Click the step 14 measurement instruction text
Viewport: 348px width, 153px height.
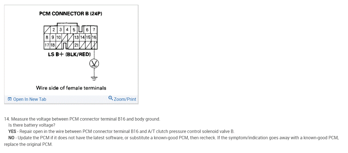pyautogui.click(x=82, y=119)
